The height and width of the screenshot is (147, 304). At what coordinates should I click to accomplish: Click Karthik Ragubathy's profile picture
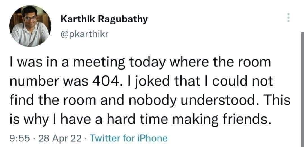click(x=30, y=26)
